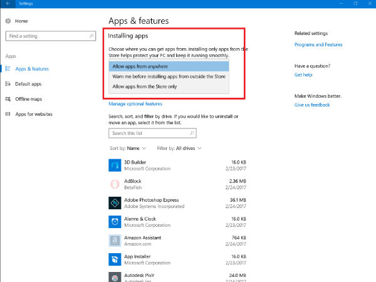Screen dimensions: 376x282
Task: Click the Get help link
Action: pyautogui.click(x=302, y=75)
